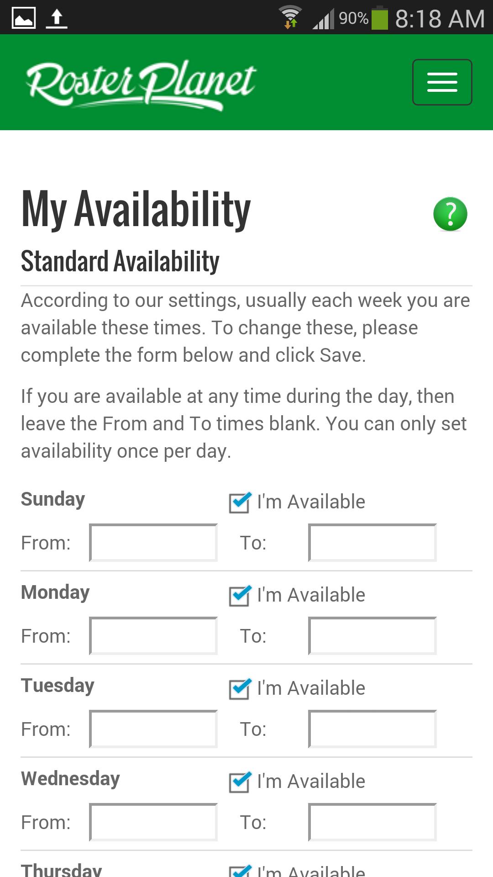Screen dimensions: 493x877
Task: Tap the Roster Planet logo
Action: coord(141,84)
